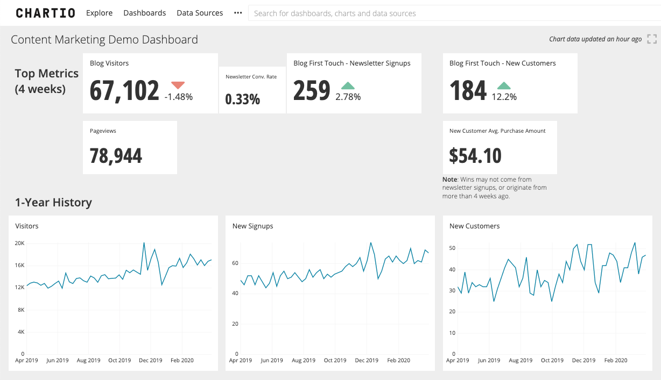Click the ellipsis icon in the navigation bar
661x380 pixels.
(237, 13)
